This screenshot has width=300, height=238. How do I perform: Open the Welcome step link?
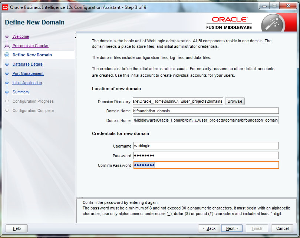pos(21,36)
